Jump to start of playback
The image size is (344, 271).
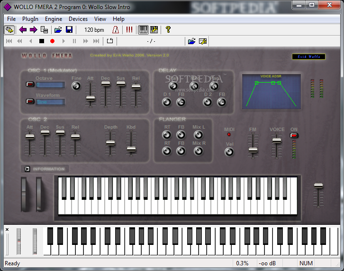pyautogui.click(x=9, y=41)
